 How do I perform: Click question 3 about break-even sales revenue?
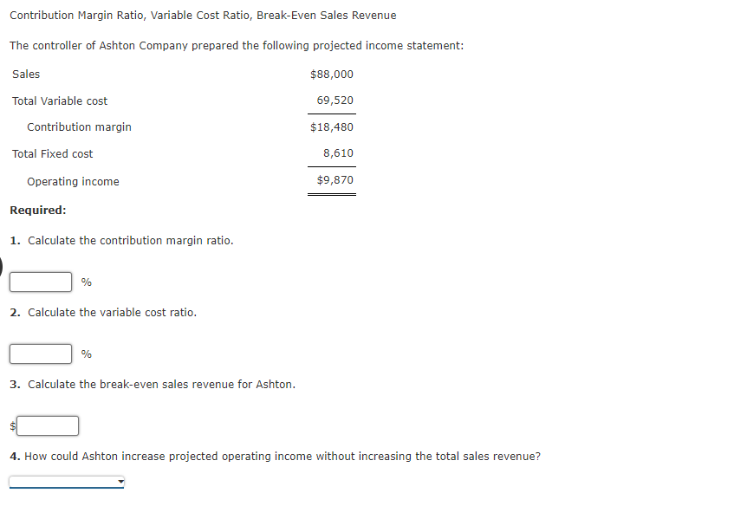coord(152,384)
